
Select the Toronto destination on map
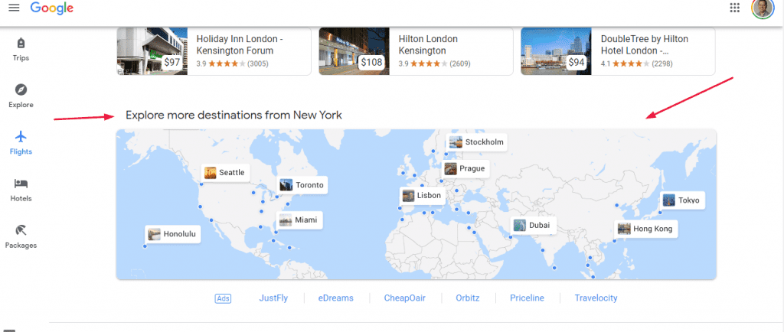pyautogui.click(x=303, y=185)
